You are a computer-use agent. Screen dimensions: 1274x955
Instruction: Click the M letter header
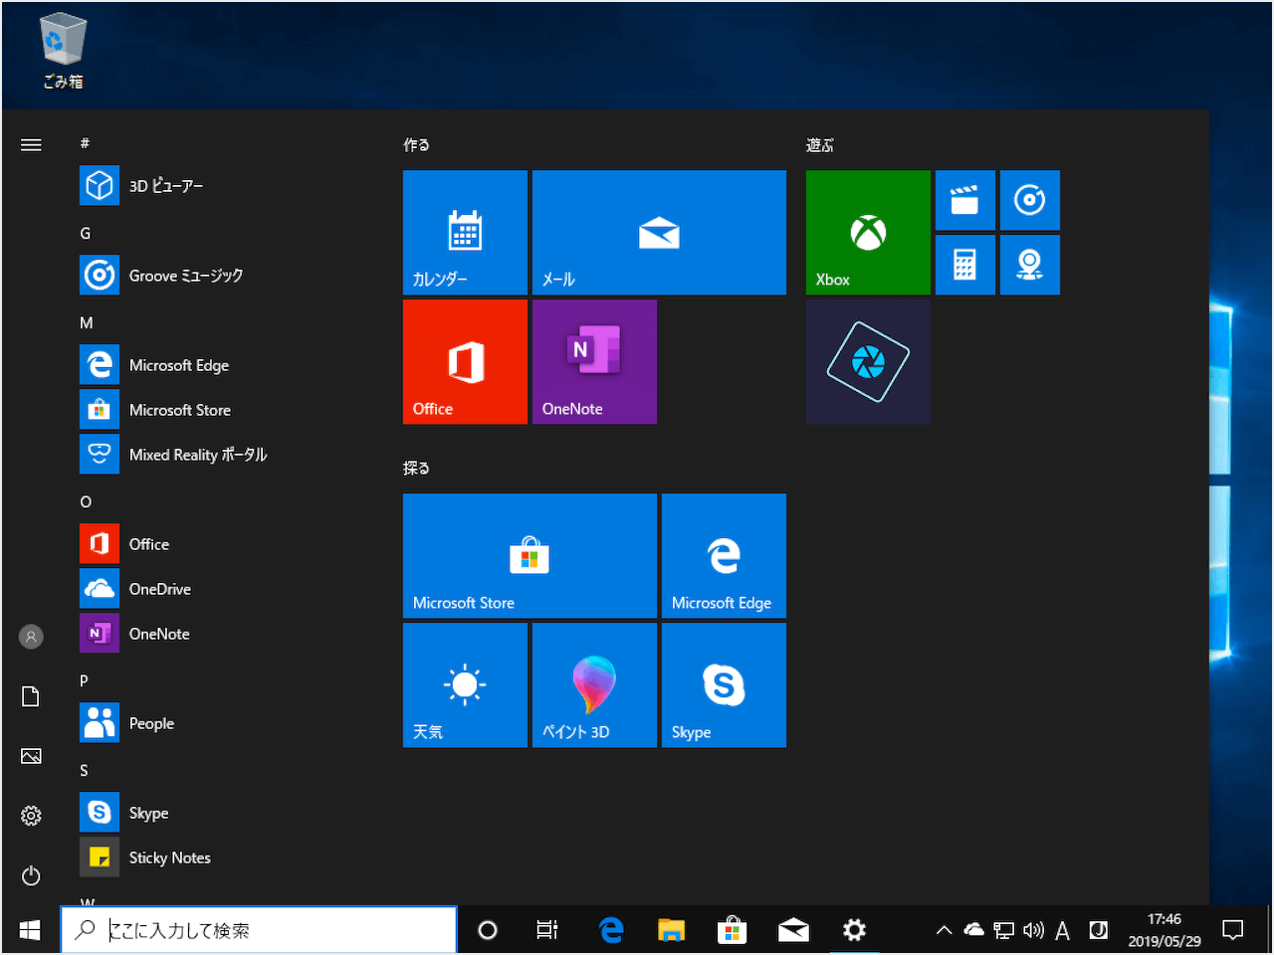(87, 322)
